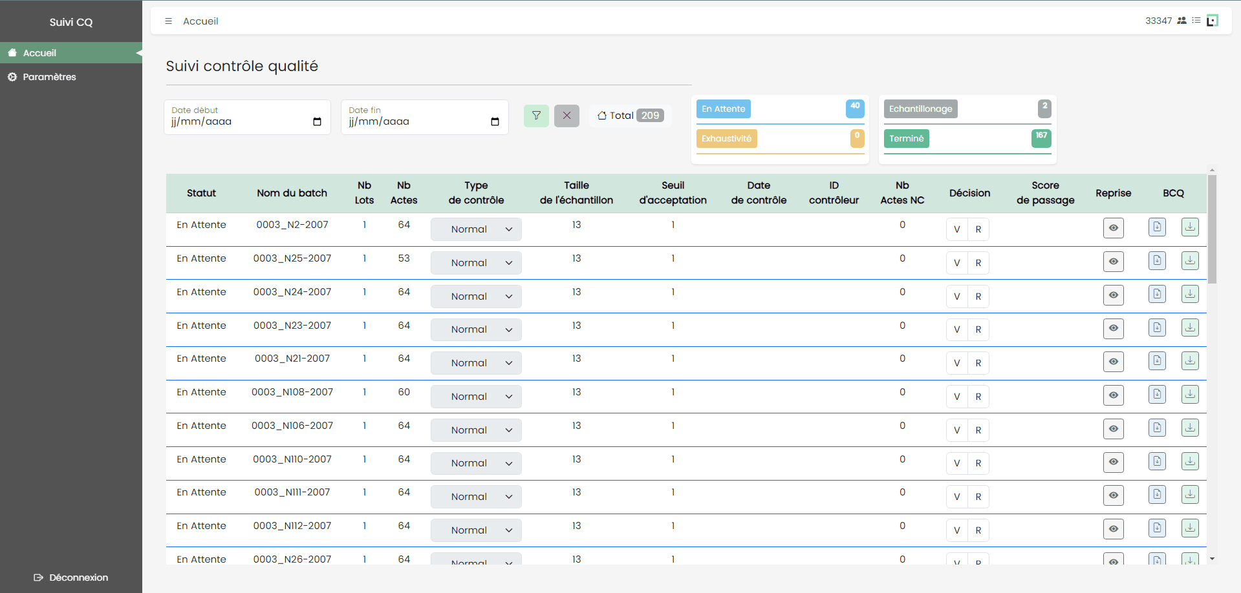Open the Type de contrôle dropdown for 0003_N2-2007

pyautogui.click(x=476, y=229)
